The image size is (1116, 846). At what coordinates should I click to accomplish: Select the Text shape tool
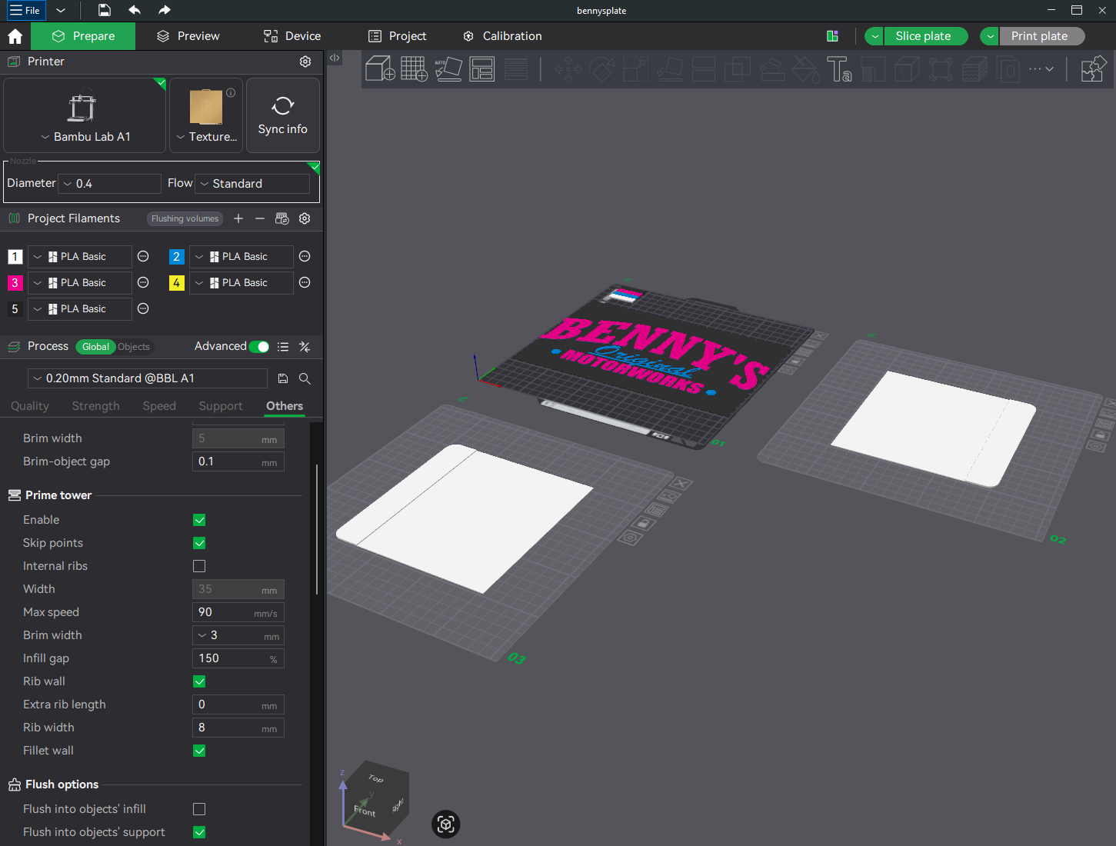click(839, 68)
